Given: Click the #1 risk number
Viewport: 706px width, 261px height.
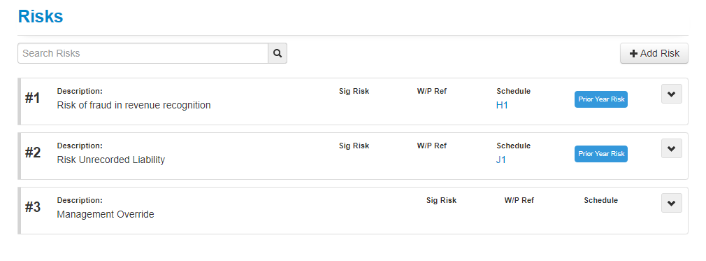Looking at the screenshot, I should click(32, 98).
